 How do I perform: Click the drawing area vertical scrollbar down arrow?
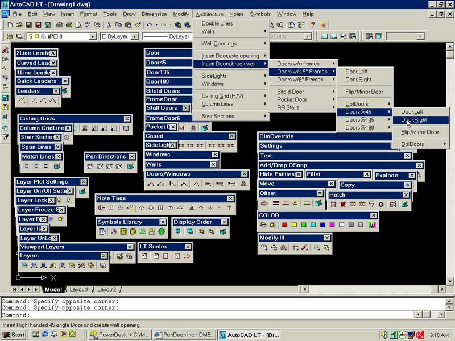[450, 281]
